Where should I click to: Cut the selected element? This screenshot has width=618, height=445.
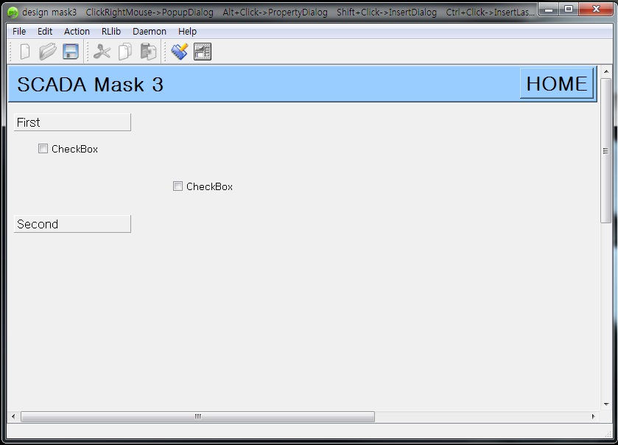click(x=100, y=51)
